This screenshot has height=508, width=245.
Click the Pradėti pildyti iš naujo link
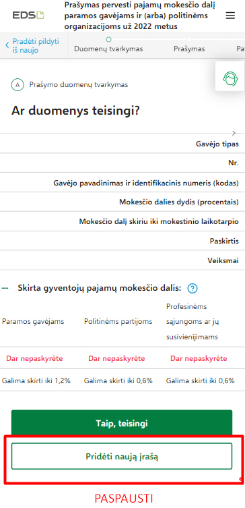[36, 46]
